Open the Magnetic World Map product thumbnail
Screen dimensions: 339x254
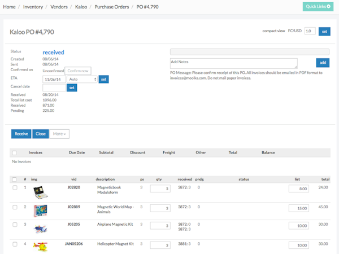41,211
